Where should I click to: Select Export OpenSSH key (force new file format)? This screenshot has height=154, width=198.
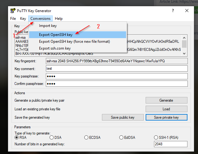click(x=77, y=42)
